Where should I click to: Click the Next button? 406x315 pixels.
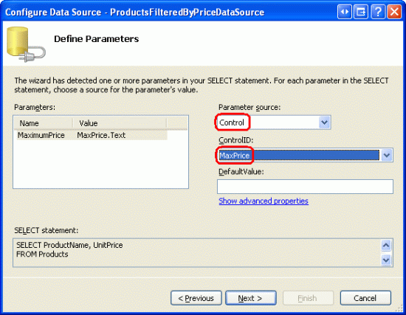(x=251, y=298)
